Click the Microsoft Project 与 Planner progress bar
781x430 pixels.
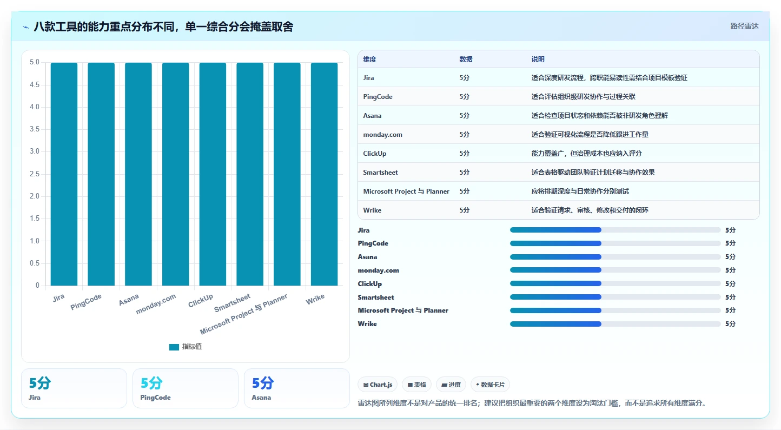coord(615,310)
